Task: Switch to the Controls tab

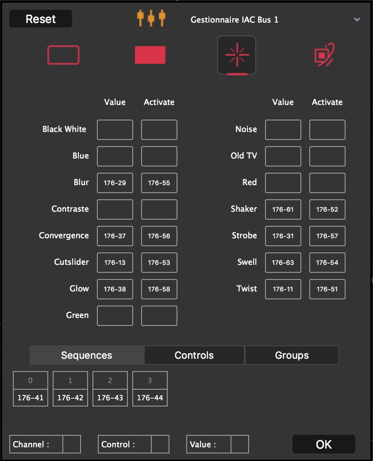Action: [194, 355]
